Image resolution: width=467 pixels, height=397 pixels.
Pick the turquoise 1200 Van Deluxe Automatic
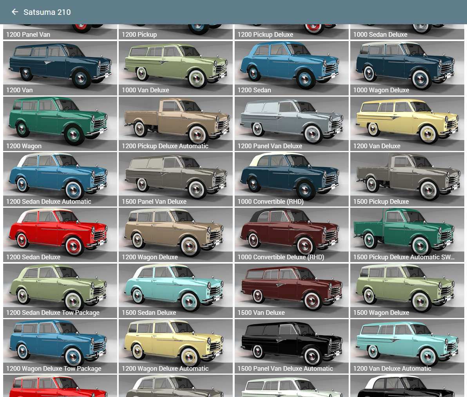tap(407, 346)
